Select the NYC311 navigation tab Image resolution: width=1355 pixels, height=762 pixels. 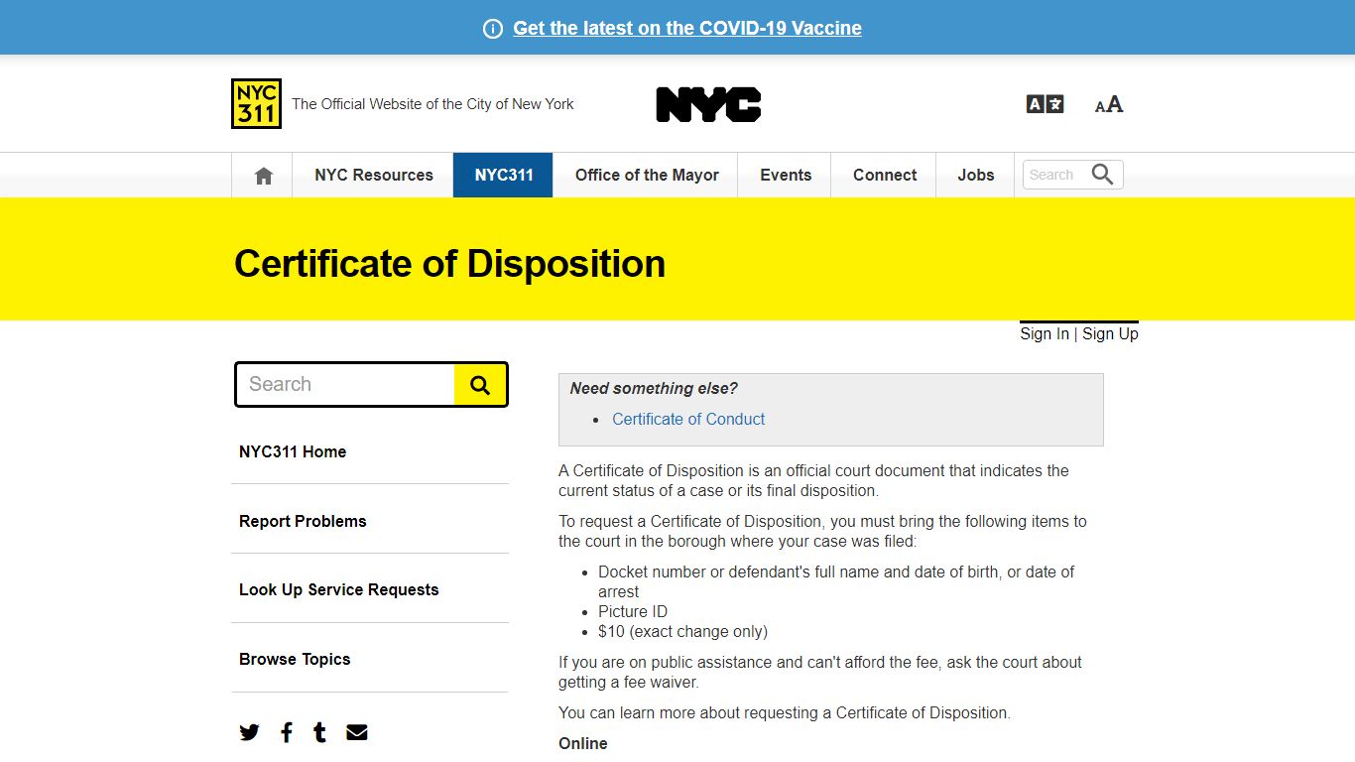tap(504, 176)
